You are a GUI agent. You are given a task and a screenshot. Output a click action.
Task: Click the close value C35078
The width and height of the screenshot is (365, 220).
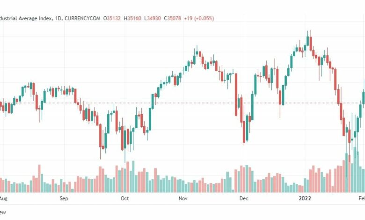click(x=173, y=18)
